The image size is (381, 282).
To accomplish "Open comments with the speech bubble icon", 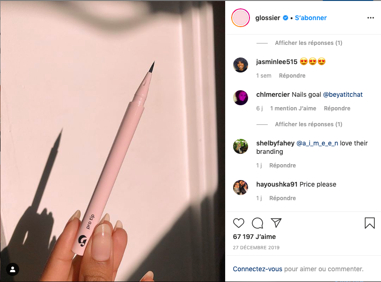I will tap(257, 223).
